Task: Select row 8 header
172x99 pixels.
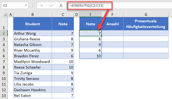Action: tap(4, 67)
